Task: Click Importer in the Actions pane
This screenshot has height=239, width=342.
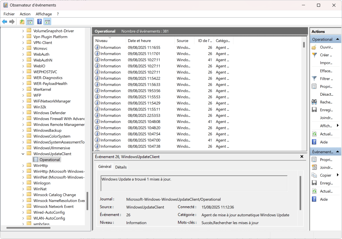Action: [326, 63]
